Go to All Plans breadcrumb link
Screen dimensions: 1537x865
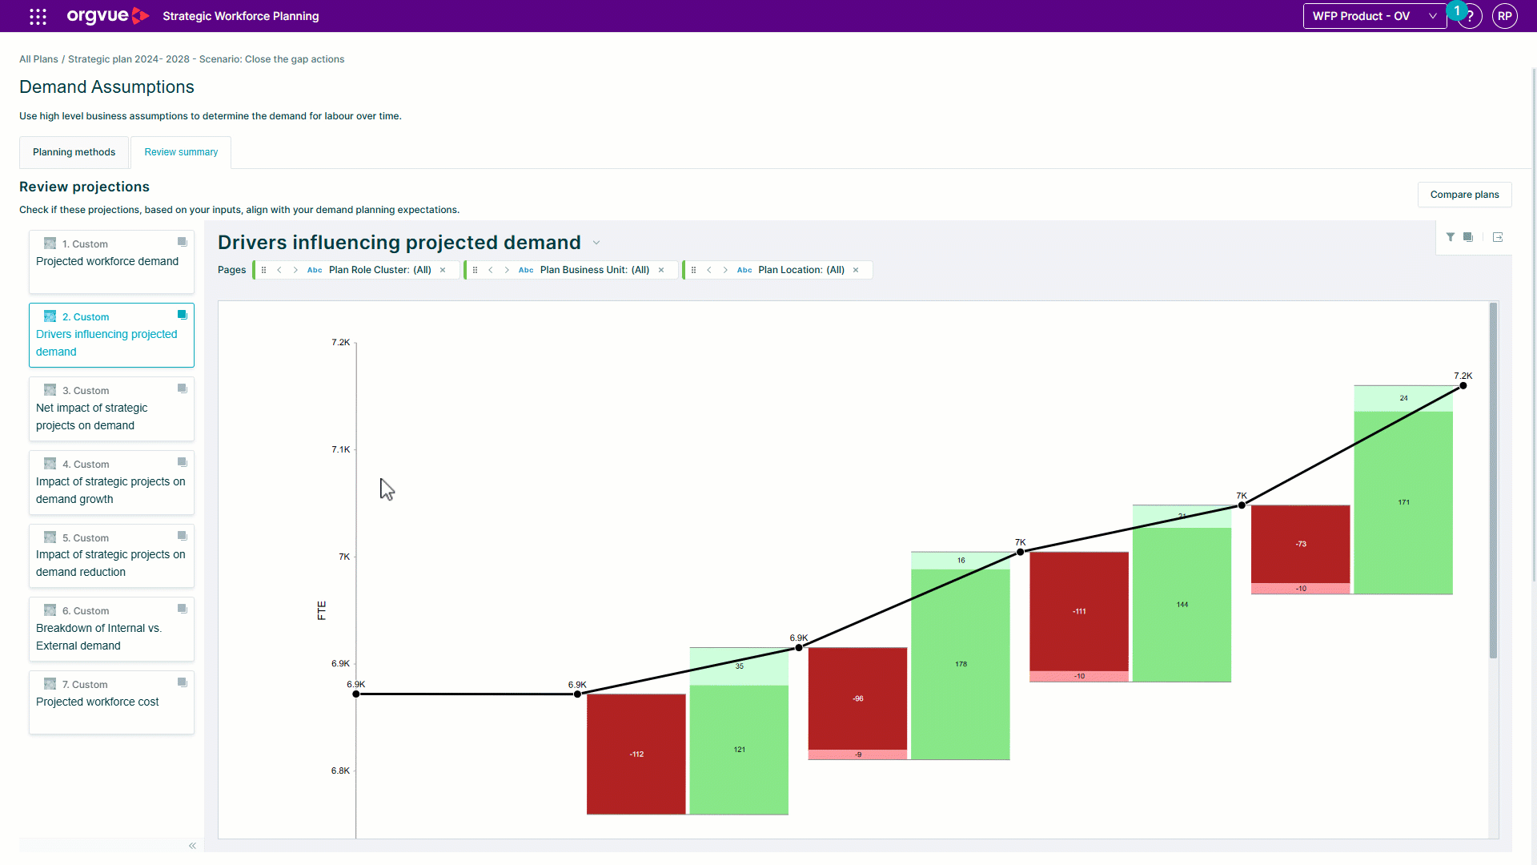tap(38, 59)
